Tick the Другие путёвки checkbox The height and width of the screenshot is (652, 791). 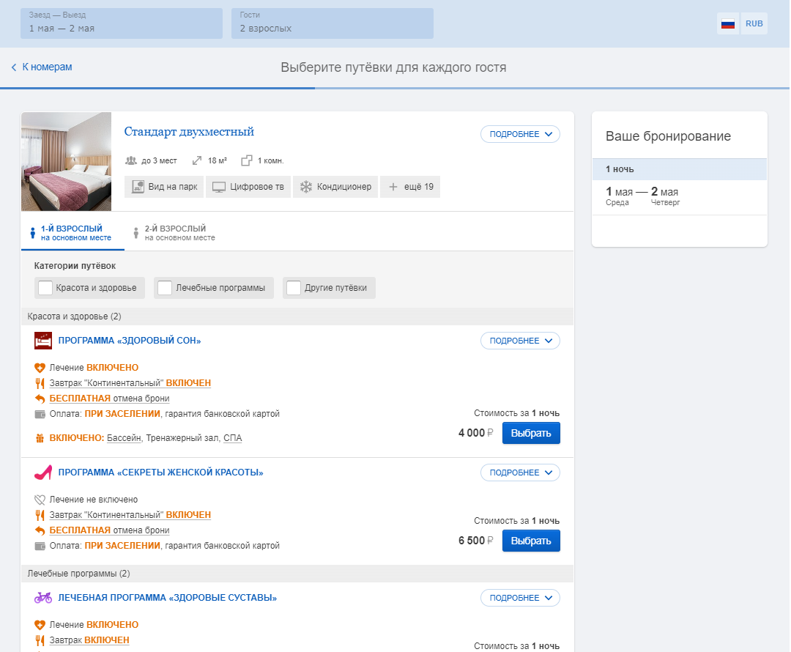click(294, 288)
